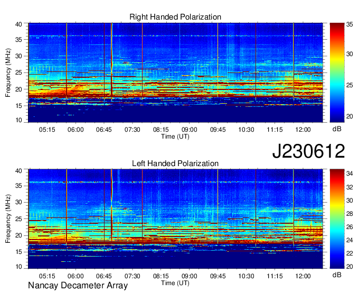Viewport: 359px width, 292px height.
Task: Click 15 MHz tick on right-handed plot
Action: coord(19,106)
